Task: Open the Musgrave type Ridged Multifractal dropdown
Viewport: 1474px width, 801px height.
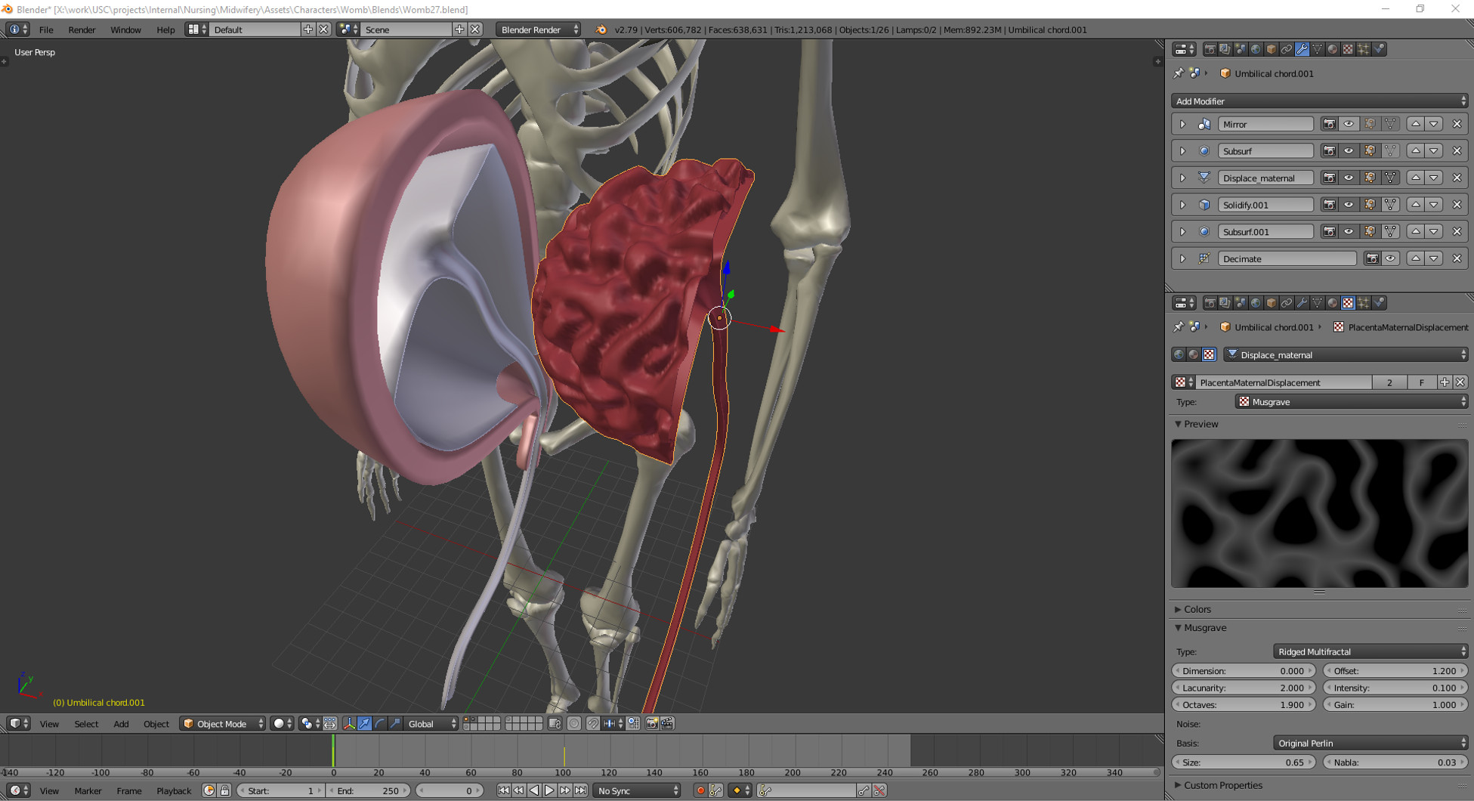Action: pyautogui.click(x=1370, y=651)
